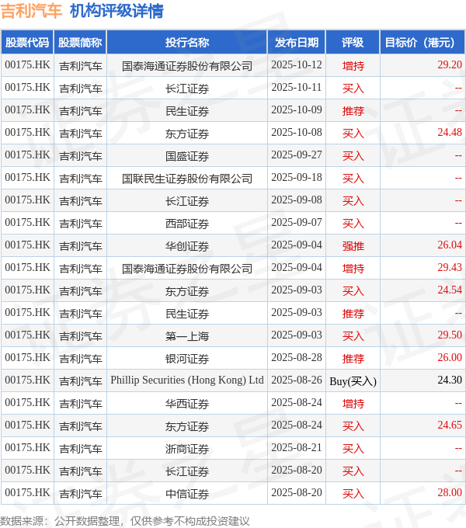Viewport: 466px width, 528px height.
Task: Select date 2025-10-08
Action: pos(297,132)
